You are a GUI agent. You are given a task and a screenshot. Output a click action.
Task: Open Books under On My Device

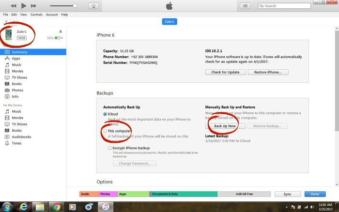point(16,131)
